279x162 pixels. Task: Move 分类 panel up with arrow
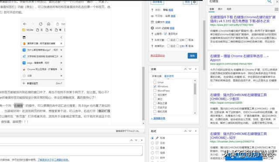185,69
